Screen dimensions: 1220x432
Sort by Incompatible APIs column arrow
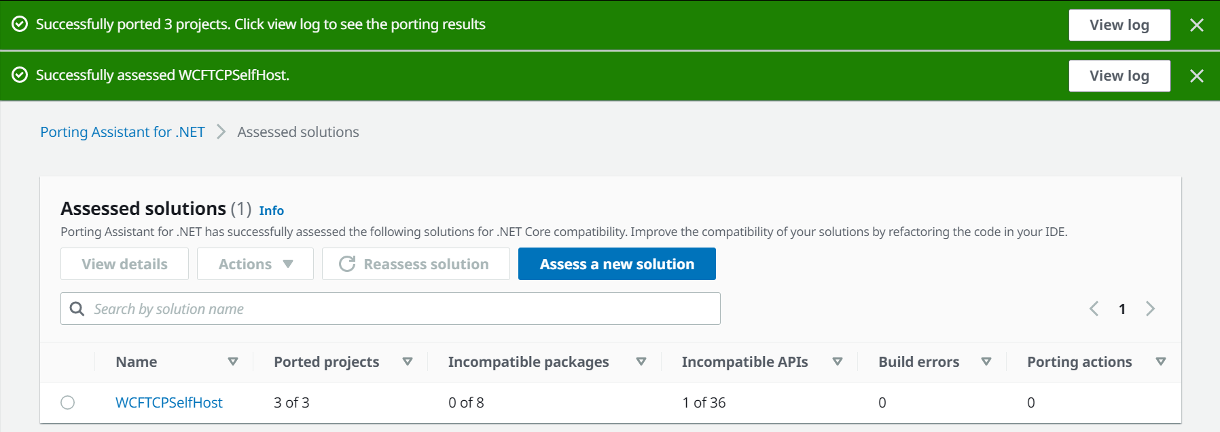tap(838, 361)
